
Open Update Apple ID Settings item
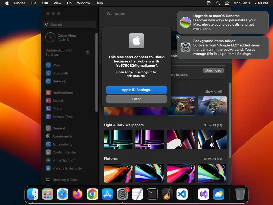68,52
